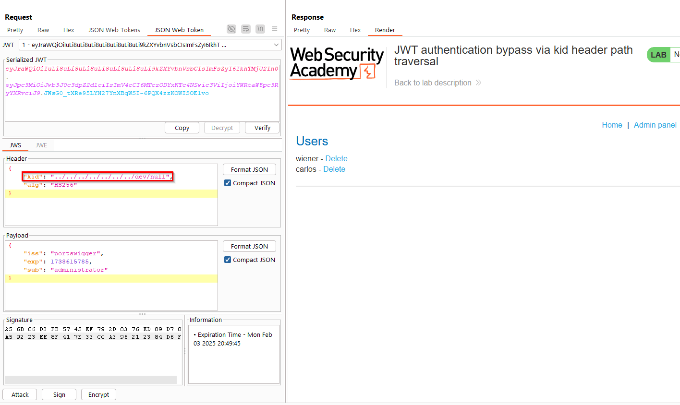Click the Expiration Time information text

[x=233, y=339]
